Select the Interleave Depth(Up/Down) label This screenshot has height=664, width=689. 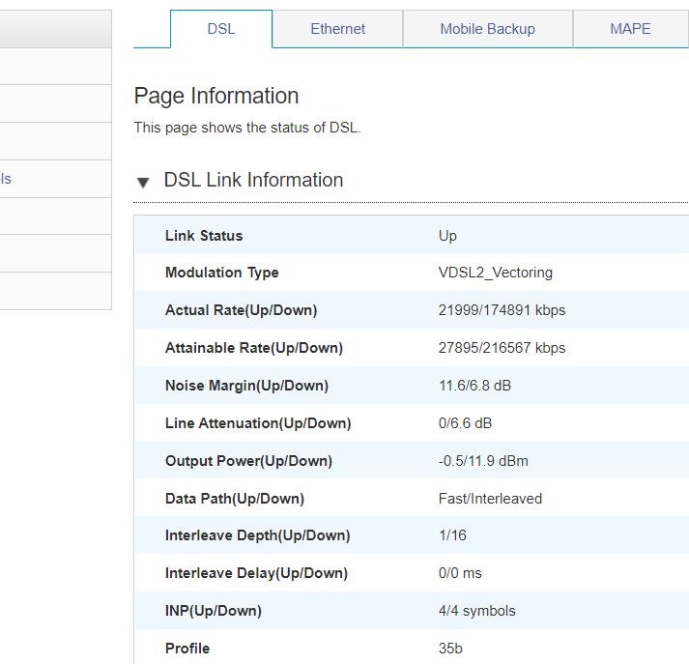tap(257, 535)
